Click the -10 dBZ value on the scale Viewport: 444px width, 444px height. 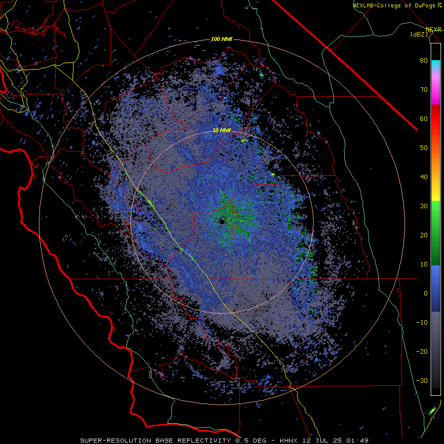click(x=422, y=323)
